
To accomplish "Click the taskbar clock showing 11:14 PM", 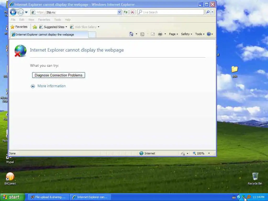I will click(258, 197).
